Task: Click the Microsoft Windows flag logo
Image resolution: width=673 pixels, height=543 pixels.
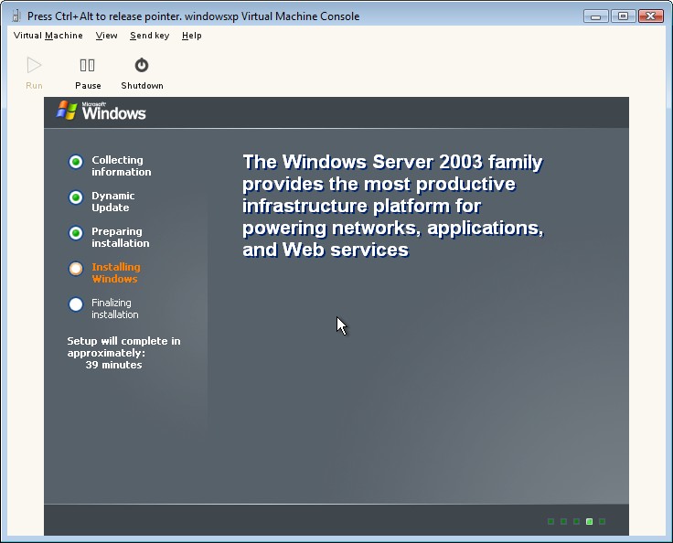Action: point(68,111)
